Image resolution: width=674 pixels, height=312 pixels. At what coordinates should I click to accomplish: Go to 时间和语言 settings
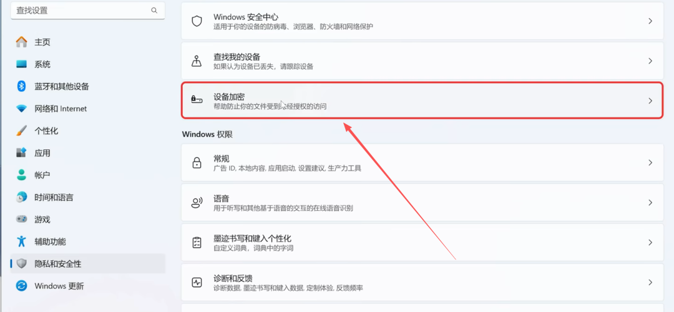click(x=54, y=197)
